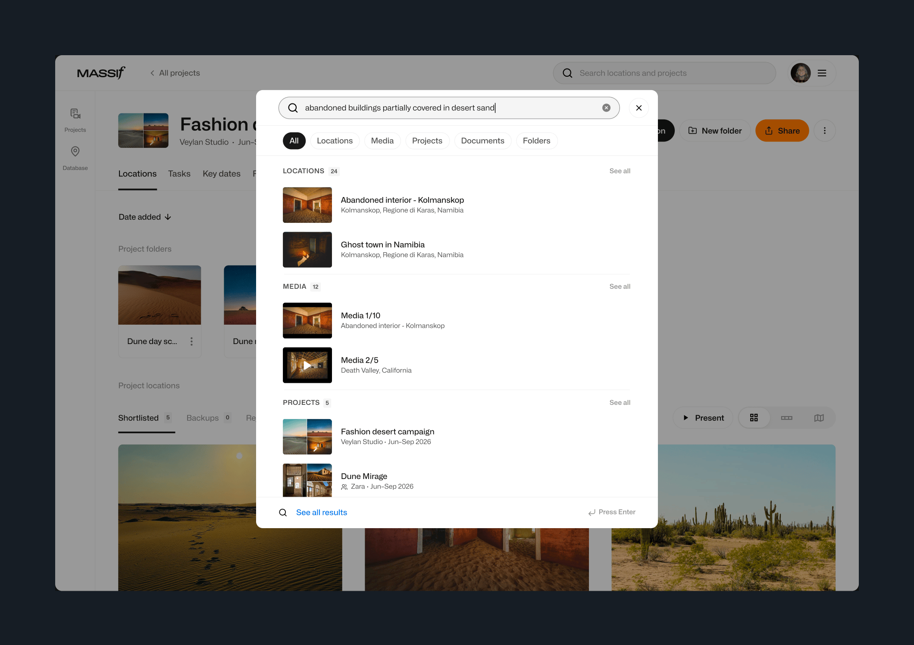Click the user avatar photo
The image size is (914, 645).
coord(801,73)
